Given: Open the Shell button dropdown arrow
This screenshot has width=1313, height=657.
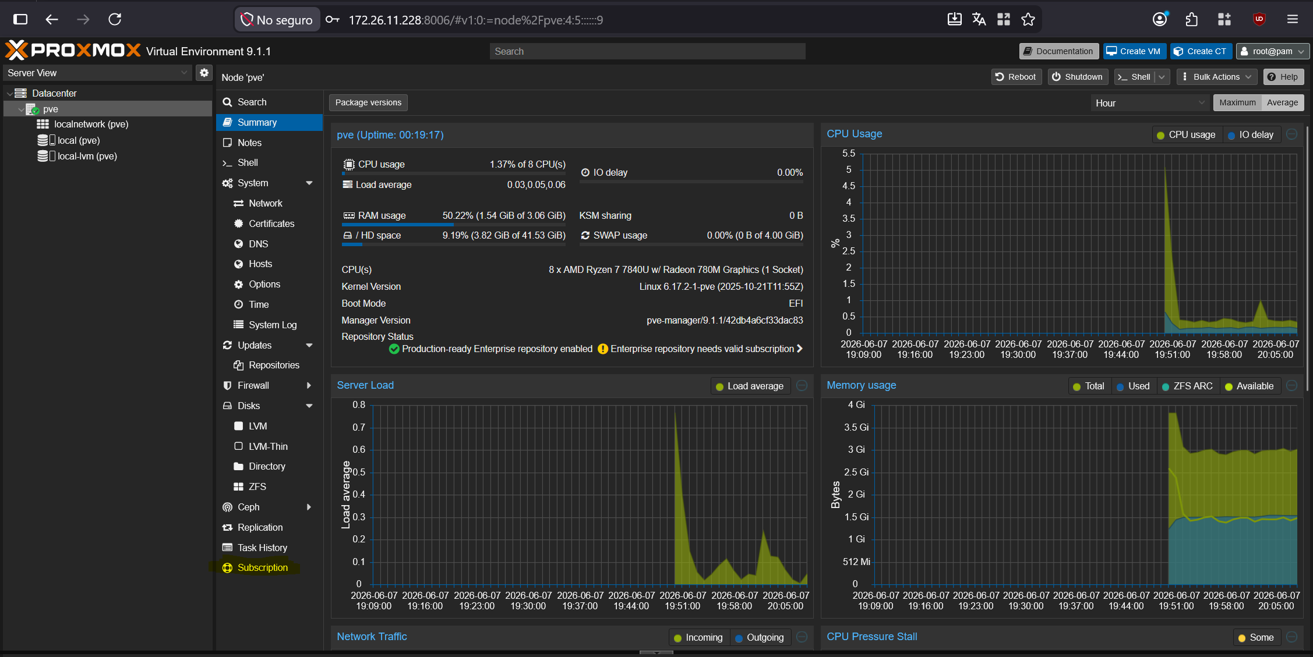Looking at the screenshot, I should [x=1162, y=77].
